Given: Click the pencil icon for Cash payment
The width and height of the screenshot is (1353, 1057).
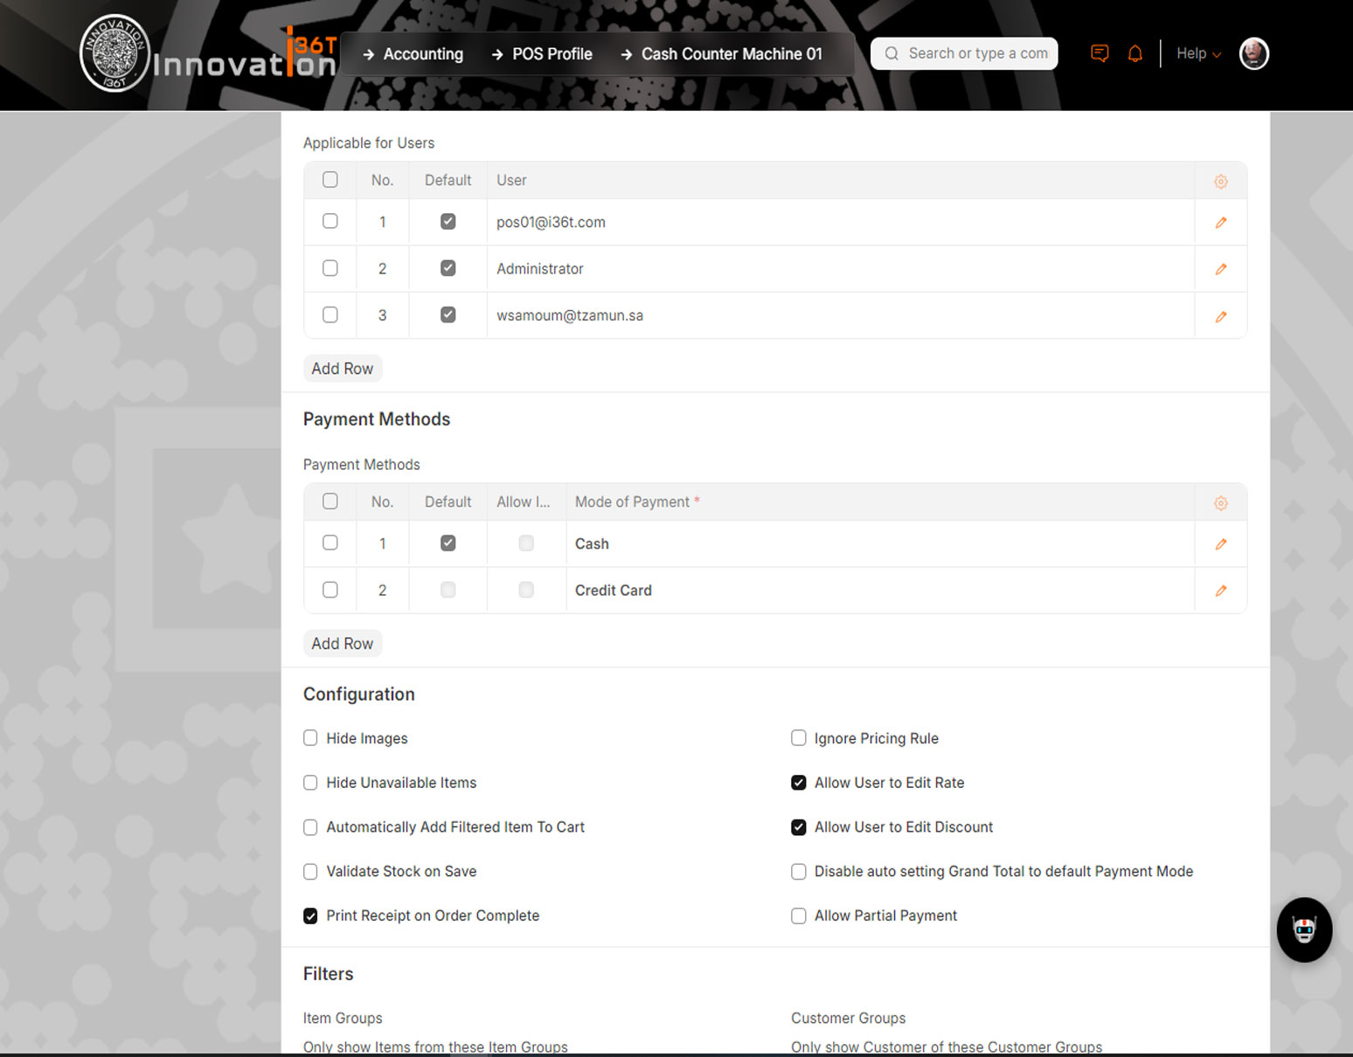Looking at the screenshot, I should click(x=1220, y=544).
